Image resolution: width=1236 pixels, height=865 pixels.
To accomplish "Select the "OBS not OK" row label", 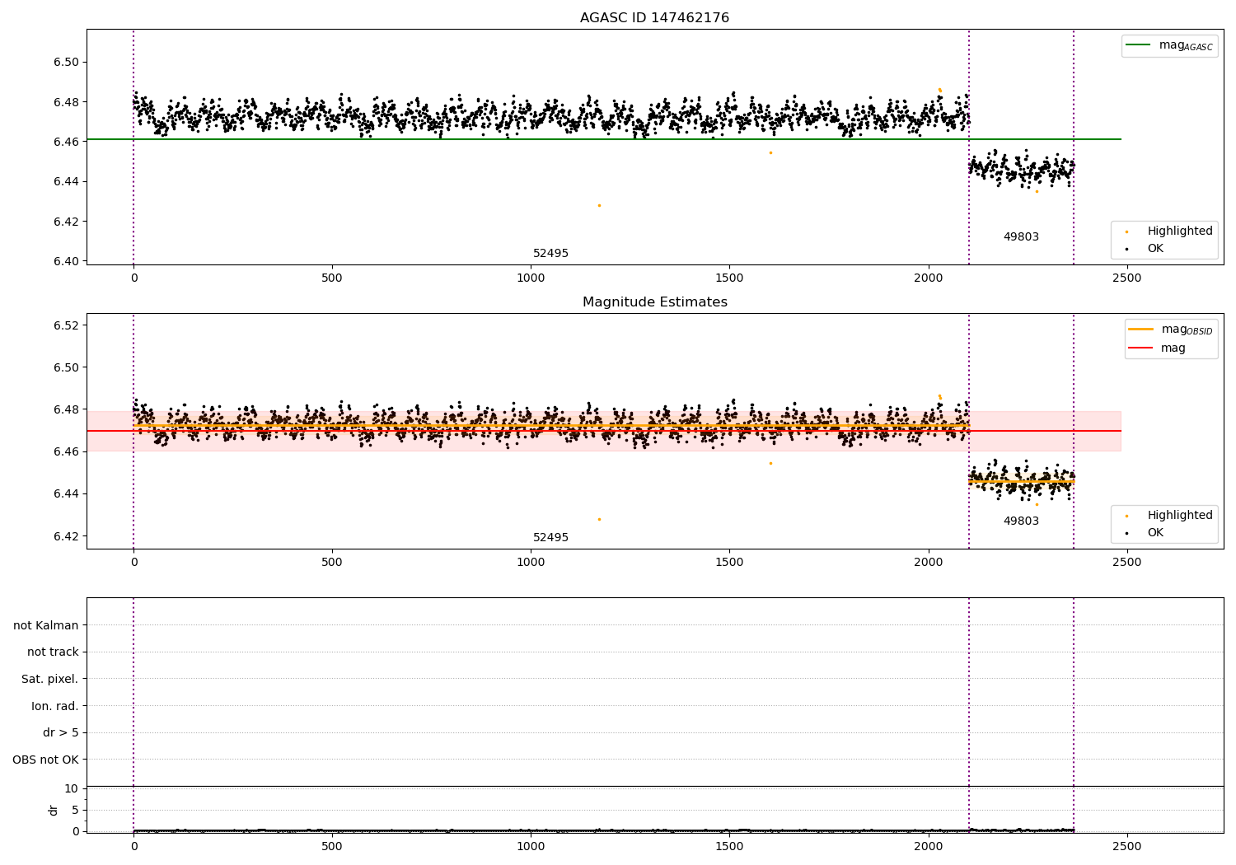I will (45, 760).
